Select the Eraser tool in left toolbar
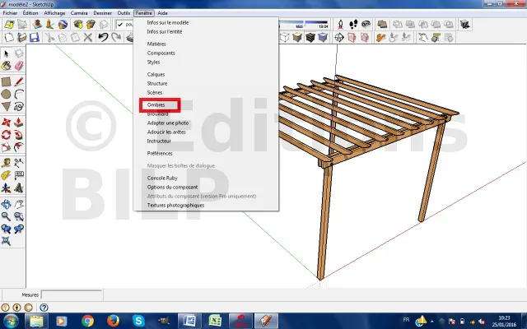Viewport: 527px width, 329px height. (18, 65)
